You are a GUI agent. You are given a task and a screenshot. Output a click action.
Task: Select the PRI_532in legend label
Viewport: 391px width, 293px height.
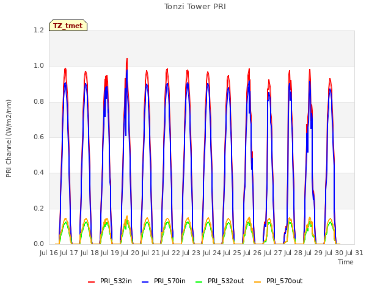point(116,281)
